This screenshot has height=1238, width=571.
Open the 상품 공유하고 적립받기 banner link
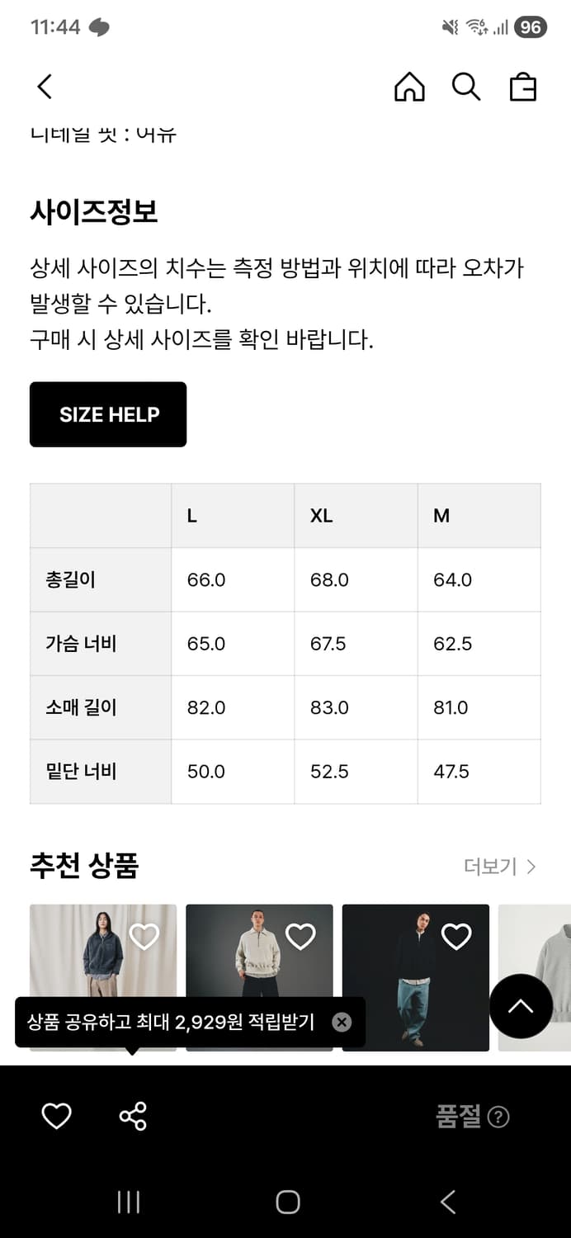click(169, 1023)
